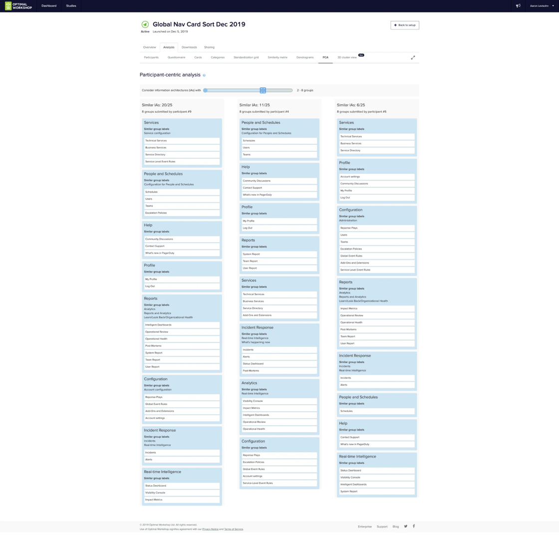Click 'Impact Metrics' card in participant #9 Real-time Intelligence
Image resolution: width=559 pixels, height=545 pixels.
point(182,500)
